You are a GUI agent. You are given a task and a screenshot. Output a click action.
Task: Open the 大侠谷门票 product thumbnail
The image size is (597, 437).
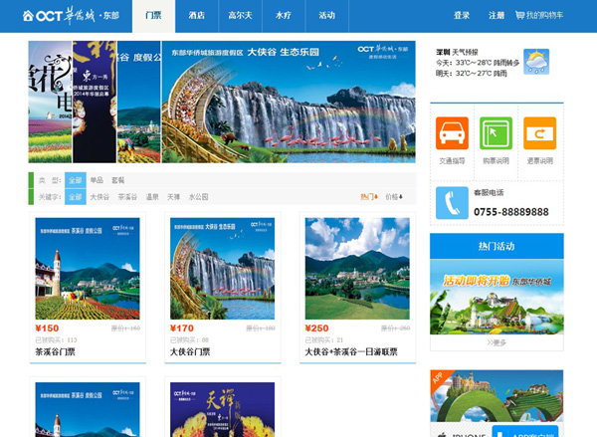pos(222,268)
